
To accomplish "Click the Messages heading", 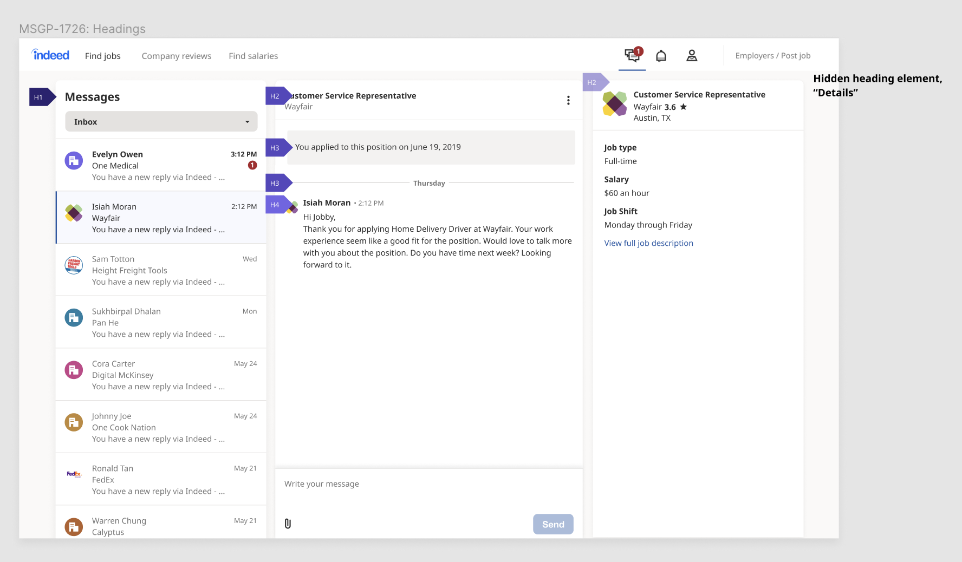I will tap(92, 97).
